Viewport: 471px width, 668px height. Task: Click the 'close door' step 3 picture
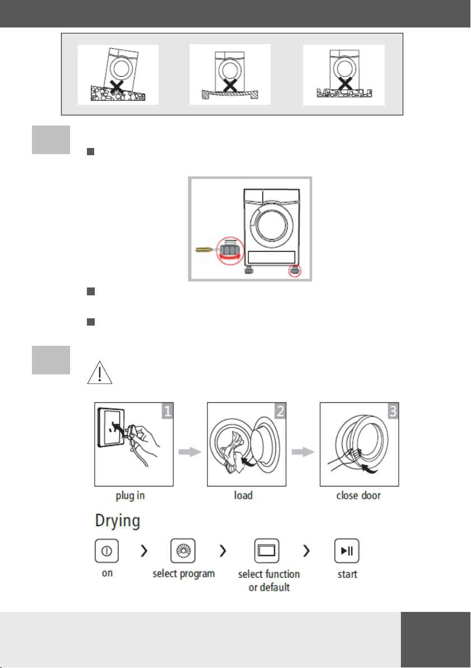coord(359,444)
